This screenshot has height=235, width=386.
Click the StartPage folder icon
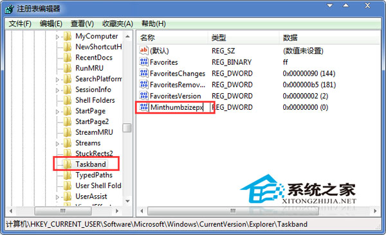click(x=68, y=111)
